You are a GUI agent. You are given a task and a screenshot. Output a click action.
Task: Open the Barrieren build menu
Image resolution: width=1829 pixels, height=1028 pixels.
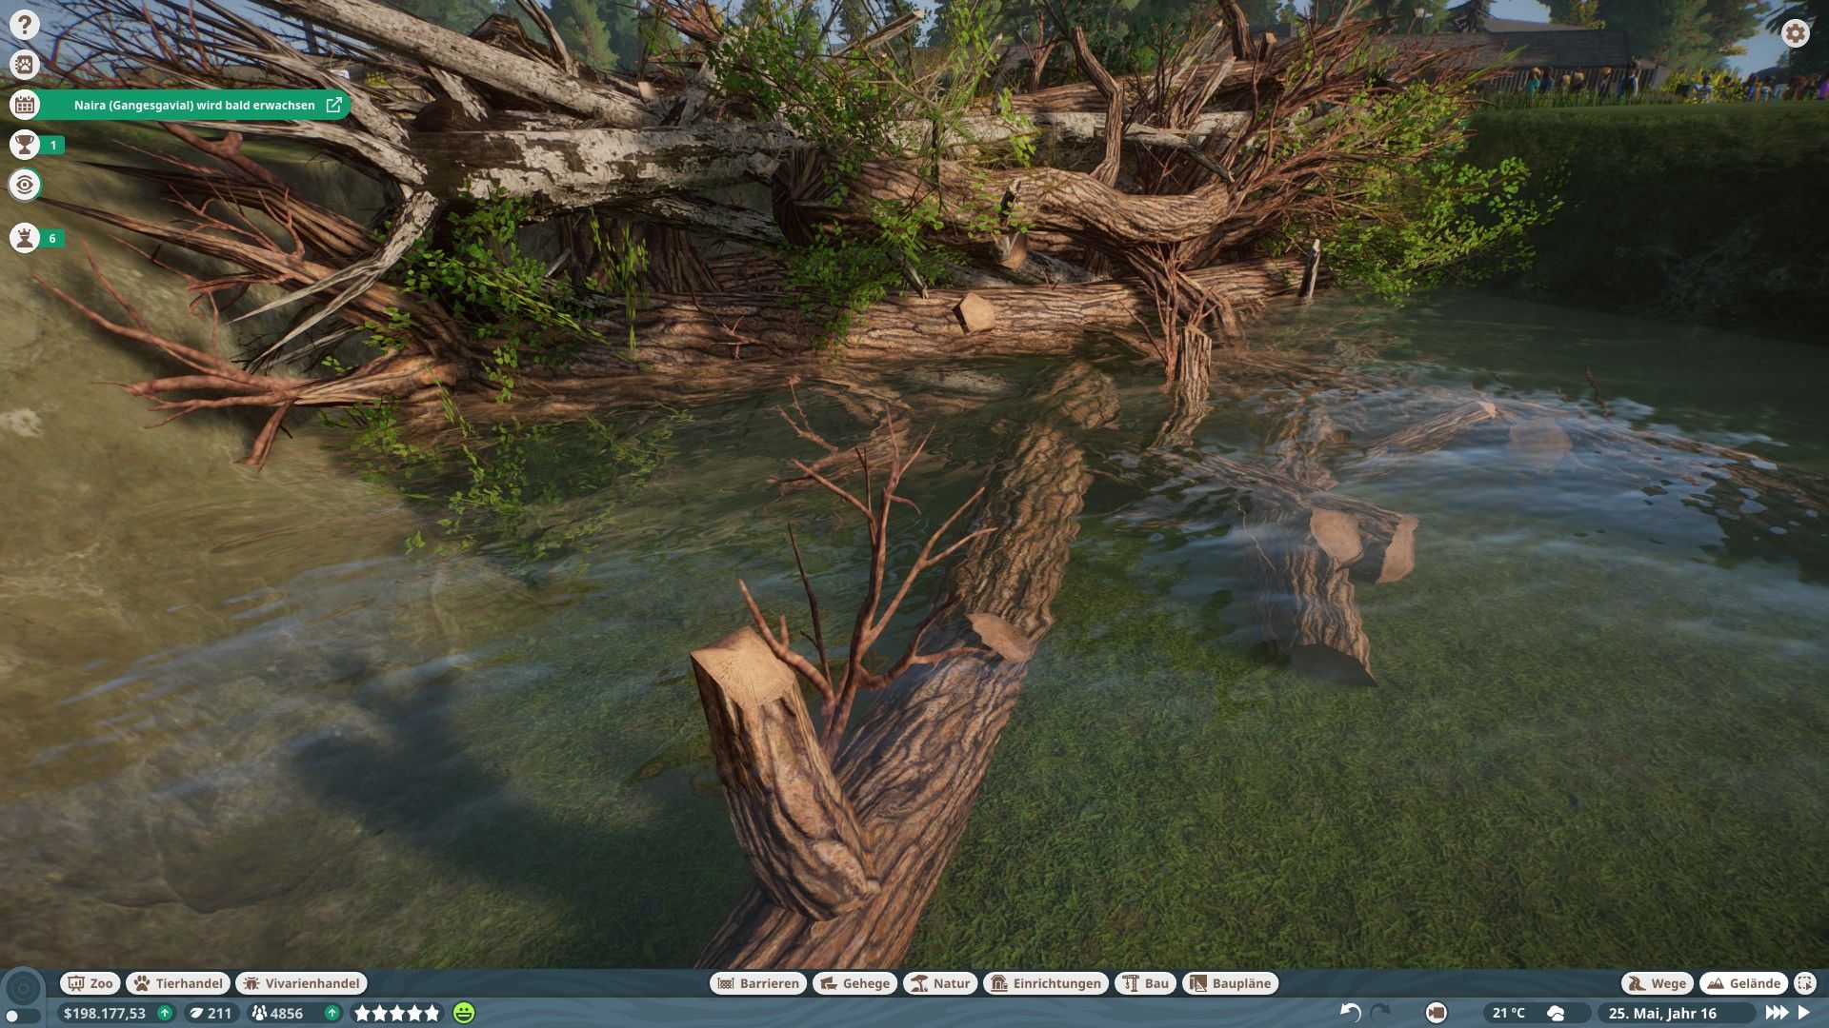pos(758,983)
